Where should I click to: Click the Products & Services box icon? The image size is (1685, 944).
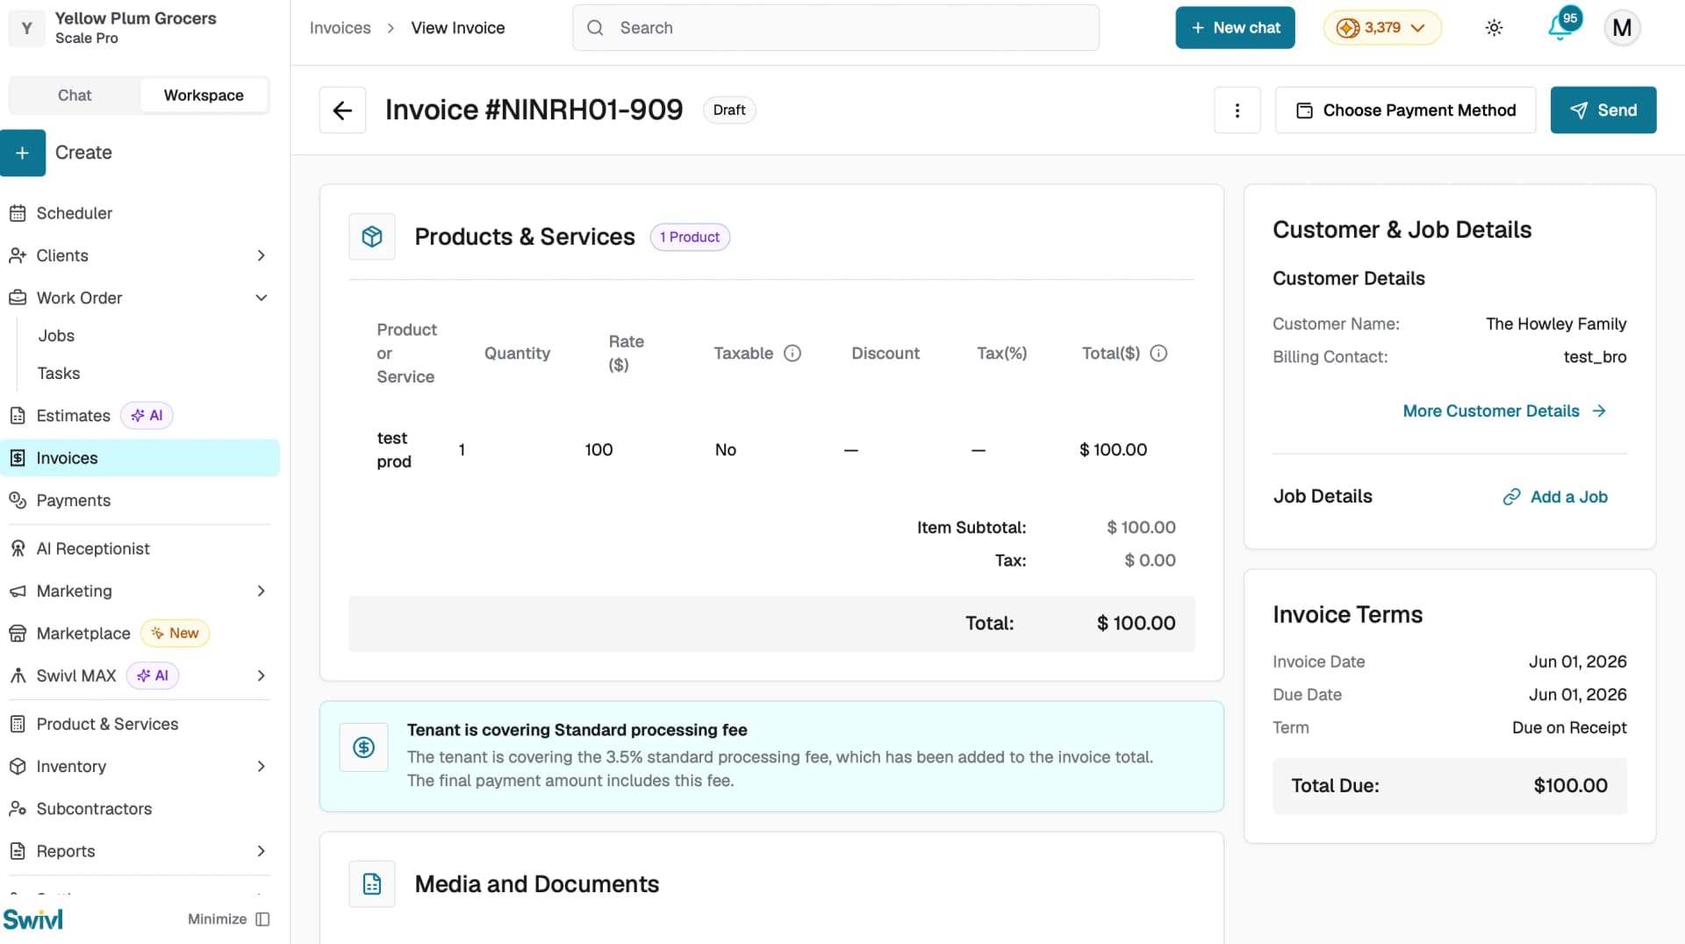click(x=372, y=237)
